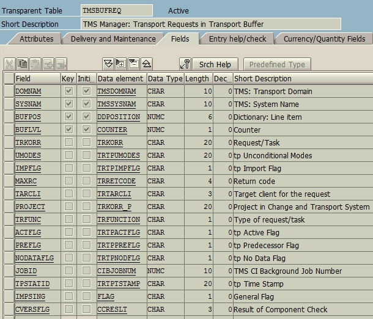The image size is (373, 319).
Task: Click description 'tp Predecessor Flag'
Action: [x=266, y=245]
